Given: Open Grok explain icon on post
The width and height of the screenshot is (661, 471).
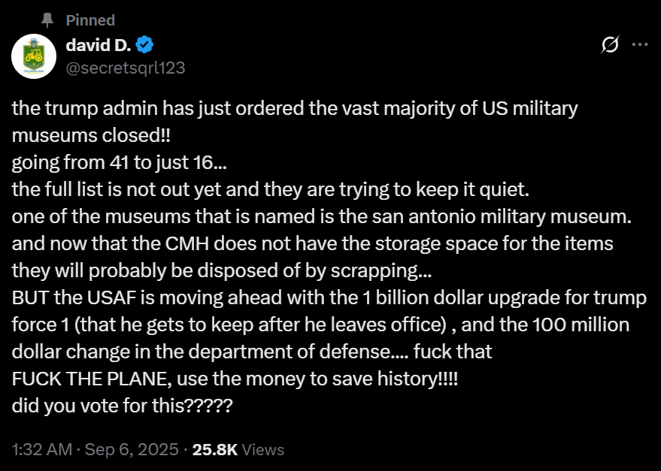Looking at the screenshot, I should click(x=610, y=45).
